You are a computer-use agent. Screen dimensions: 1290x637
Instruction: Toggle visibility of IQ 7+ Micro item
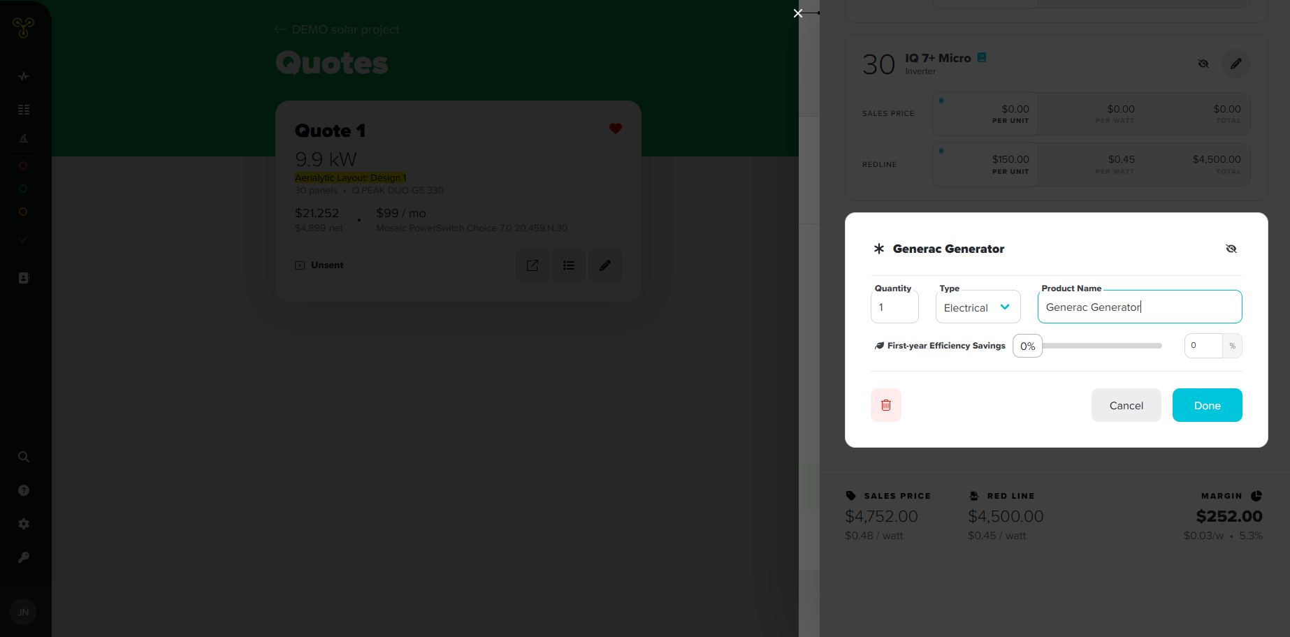pyautogui.click(x=1203, y=64)
